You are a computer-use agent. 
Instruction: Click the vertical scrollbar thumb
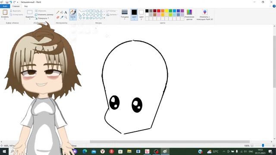(274, 62)
